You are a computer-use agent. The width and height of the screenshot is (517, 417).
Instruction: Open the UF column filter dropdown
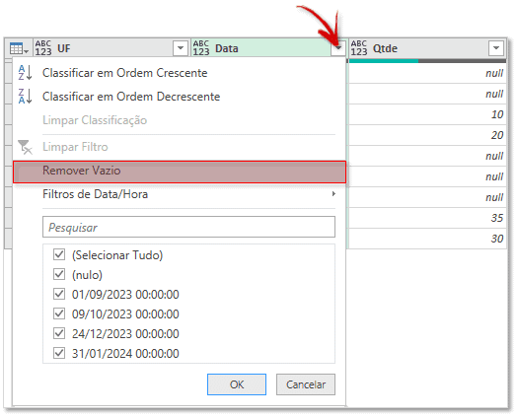(x=181, y=48)
